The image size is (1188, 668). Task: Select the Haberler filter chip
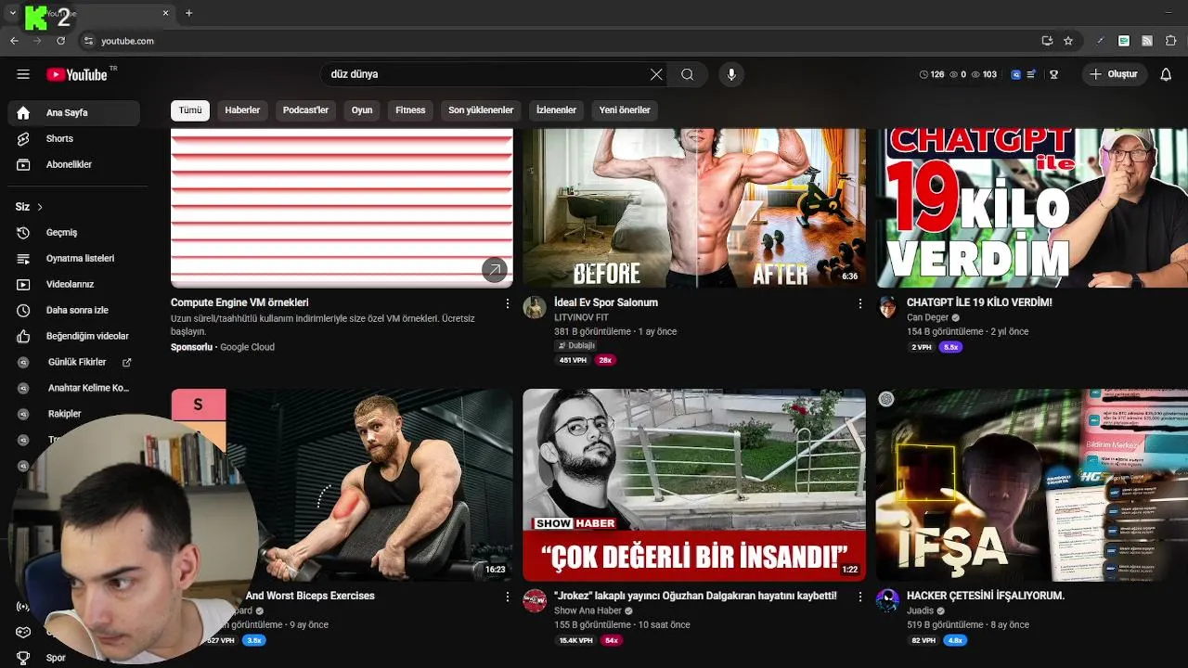[242, 110]
